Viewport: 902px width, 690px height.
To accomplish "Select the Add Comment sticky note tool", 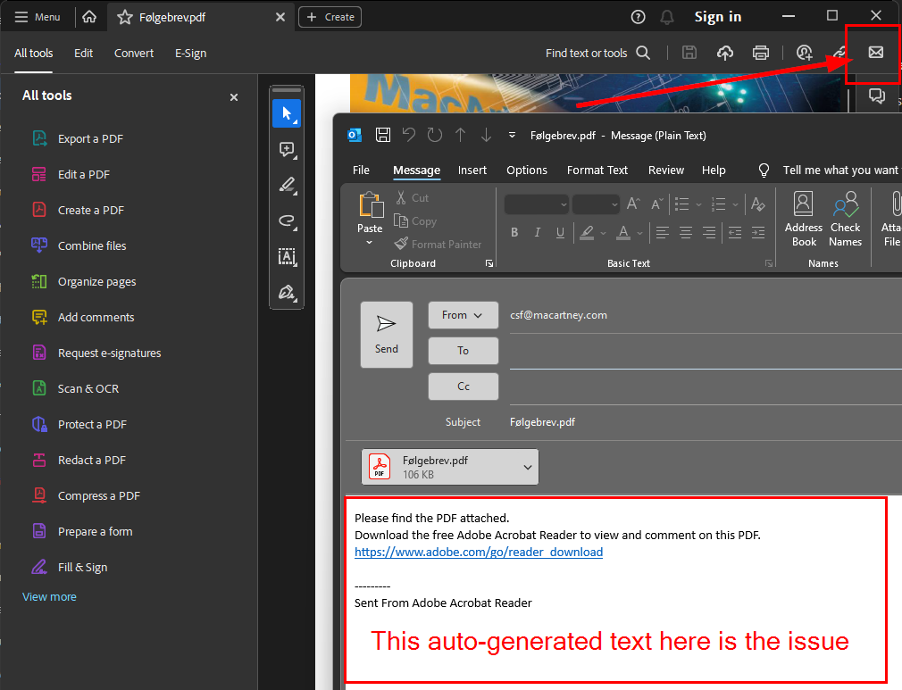I will pyautogui.click(x=287, y=150).
